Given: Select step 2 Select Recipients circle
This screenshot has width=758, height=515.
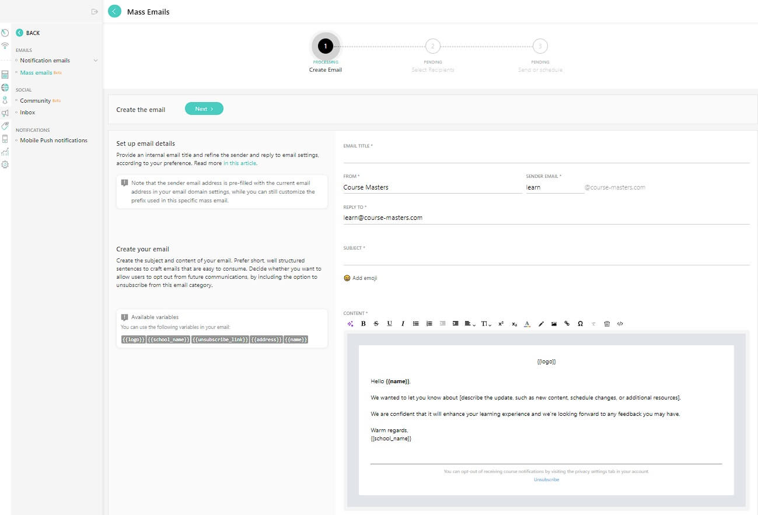Looking at the screenshot, I should coord(433,46).
